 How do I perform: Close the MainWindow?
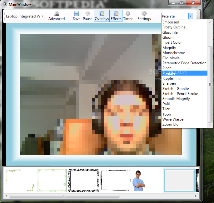coord(193,3)
